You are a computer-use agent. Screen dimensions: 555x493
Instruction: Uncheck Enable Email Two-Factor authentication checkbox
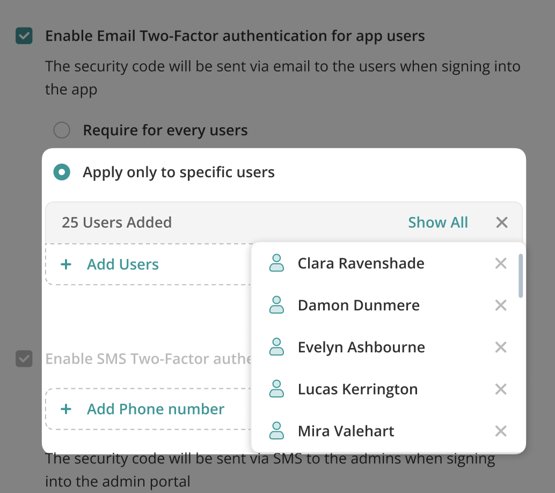coord(24,37)
